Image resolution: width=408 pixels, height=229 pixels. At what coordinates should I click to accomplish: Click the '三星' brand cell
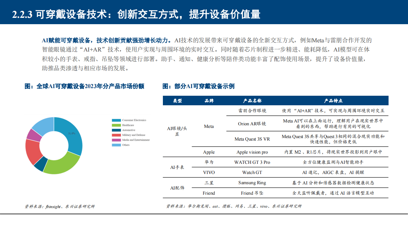[209, 183]
